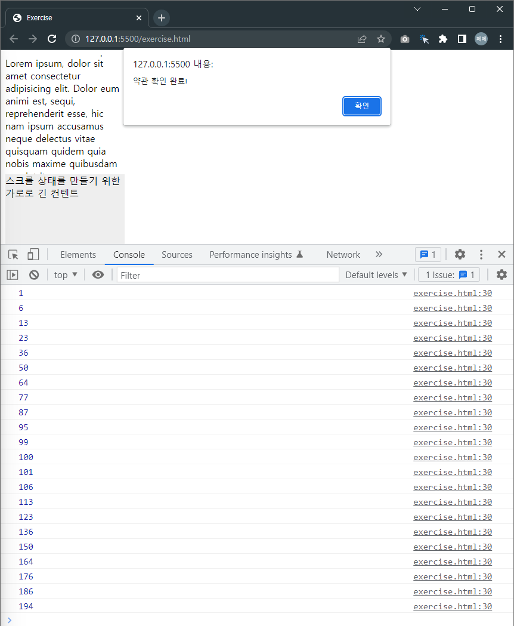Toggle the device emulation toolbar

pyautogui.click(x=33, y=254)
